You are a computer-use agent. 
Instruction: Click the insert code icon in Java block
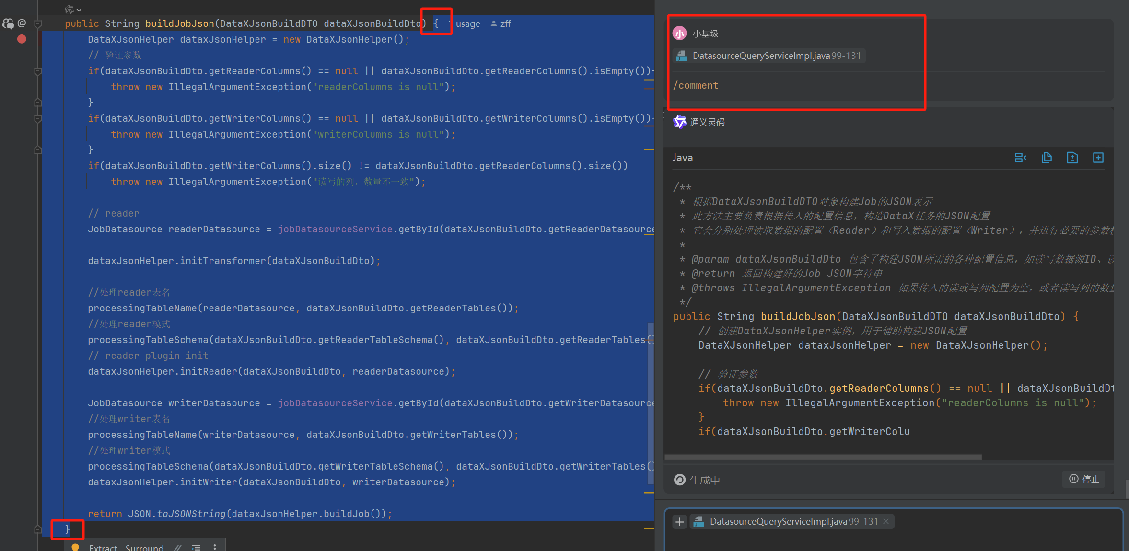tap(1020, 158)
